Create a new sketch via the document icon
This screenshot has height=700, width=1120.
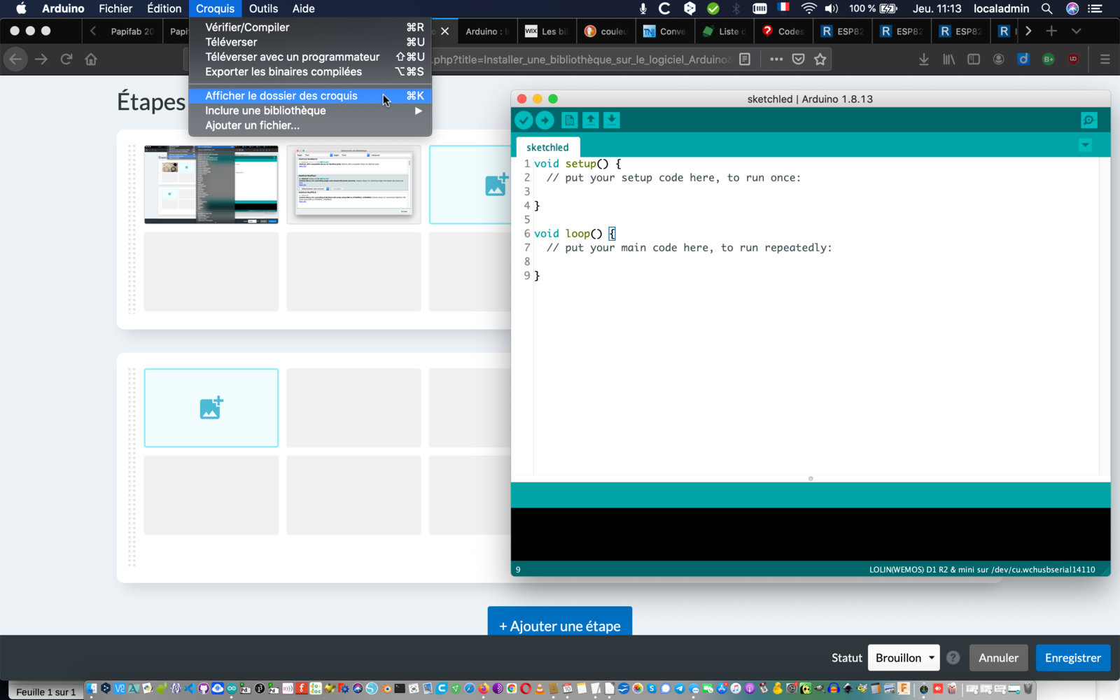click(x=569, y=120)
